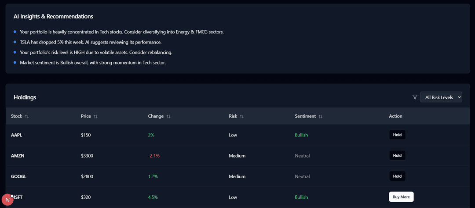
Task: Click the filter funnel icon in Holdings
Action: point(415,97)
